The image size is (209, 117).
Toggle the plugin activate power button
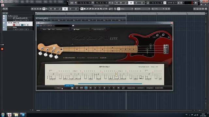coord(38,25)
